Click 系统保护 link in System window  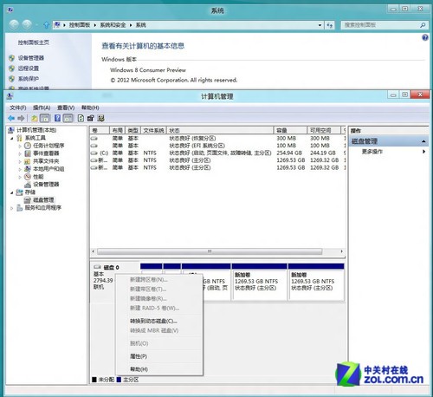29,79
